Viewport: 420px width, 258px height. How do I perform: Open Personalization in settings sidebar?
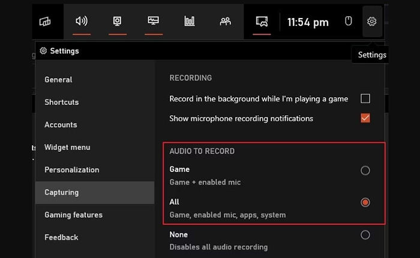coord(71,170)
